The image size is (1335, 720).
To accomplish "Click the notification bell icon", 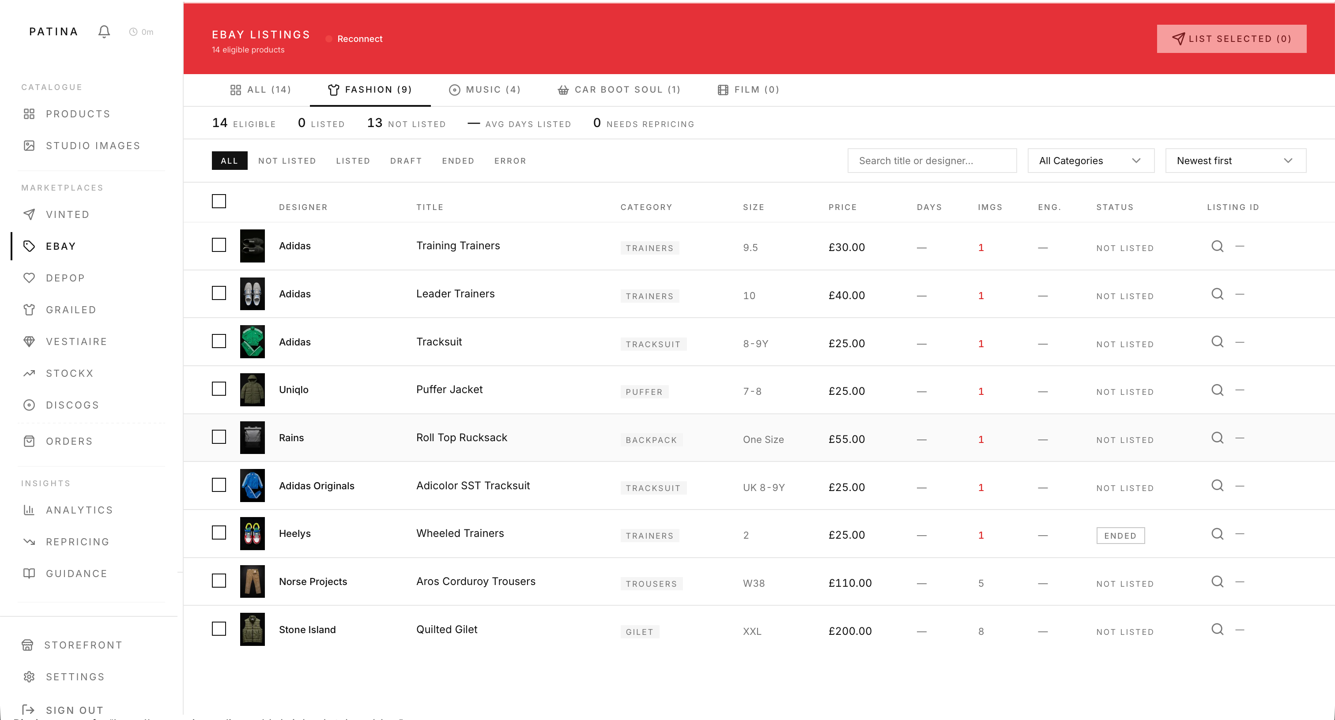I will coord(104,31).
